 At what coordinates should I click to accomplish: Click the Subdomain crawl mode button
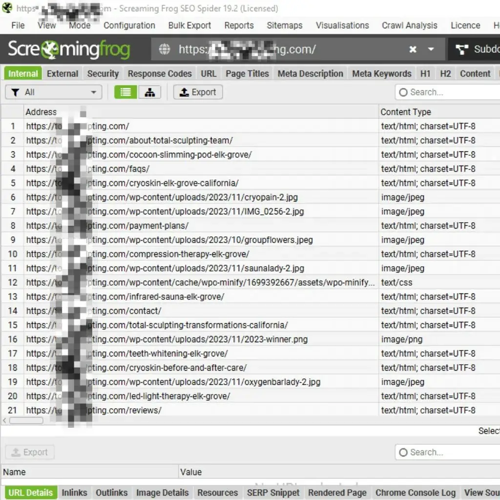tap(475, 49)
